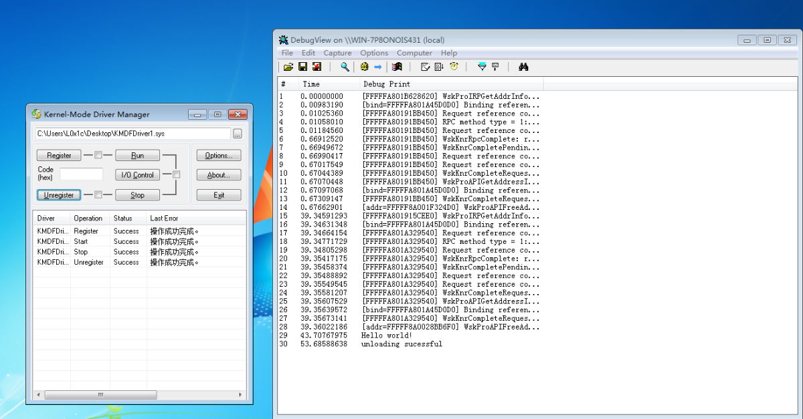Click the Debug Print column header
The height and width of the screenshot is (419, 803).
coord(451,84)
